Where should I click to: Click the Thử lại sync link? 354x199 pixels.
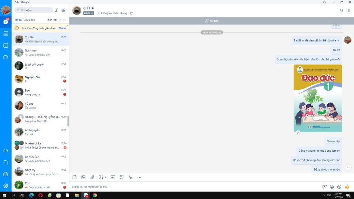tap(62, 28)
